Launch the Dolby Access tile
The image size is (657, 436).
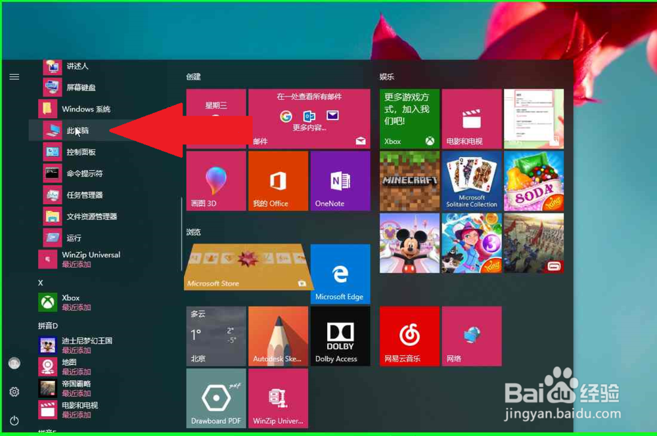(x=340, y=336)
